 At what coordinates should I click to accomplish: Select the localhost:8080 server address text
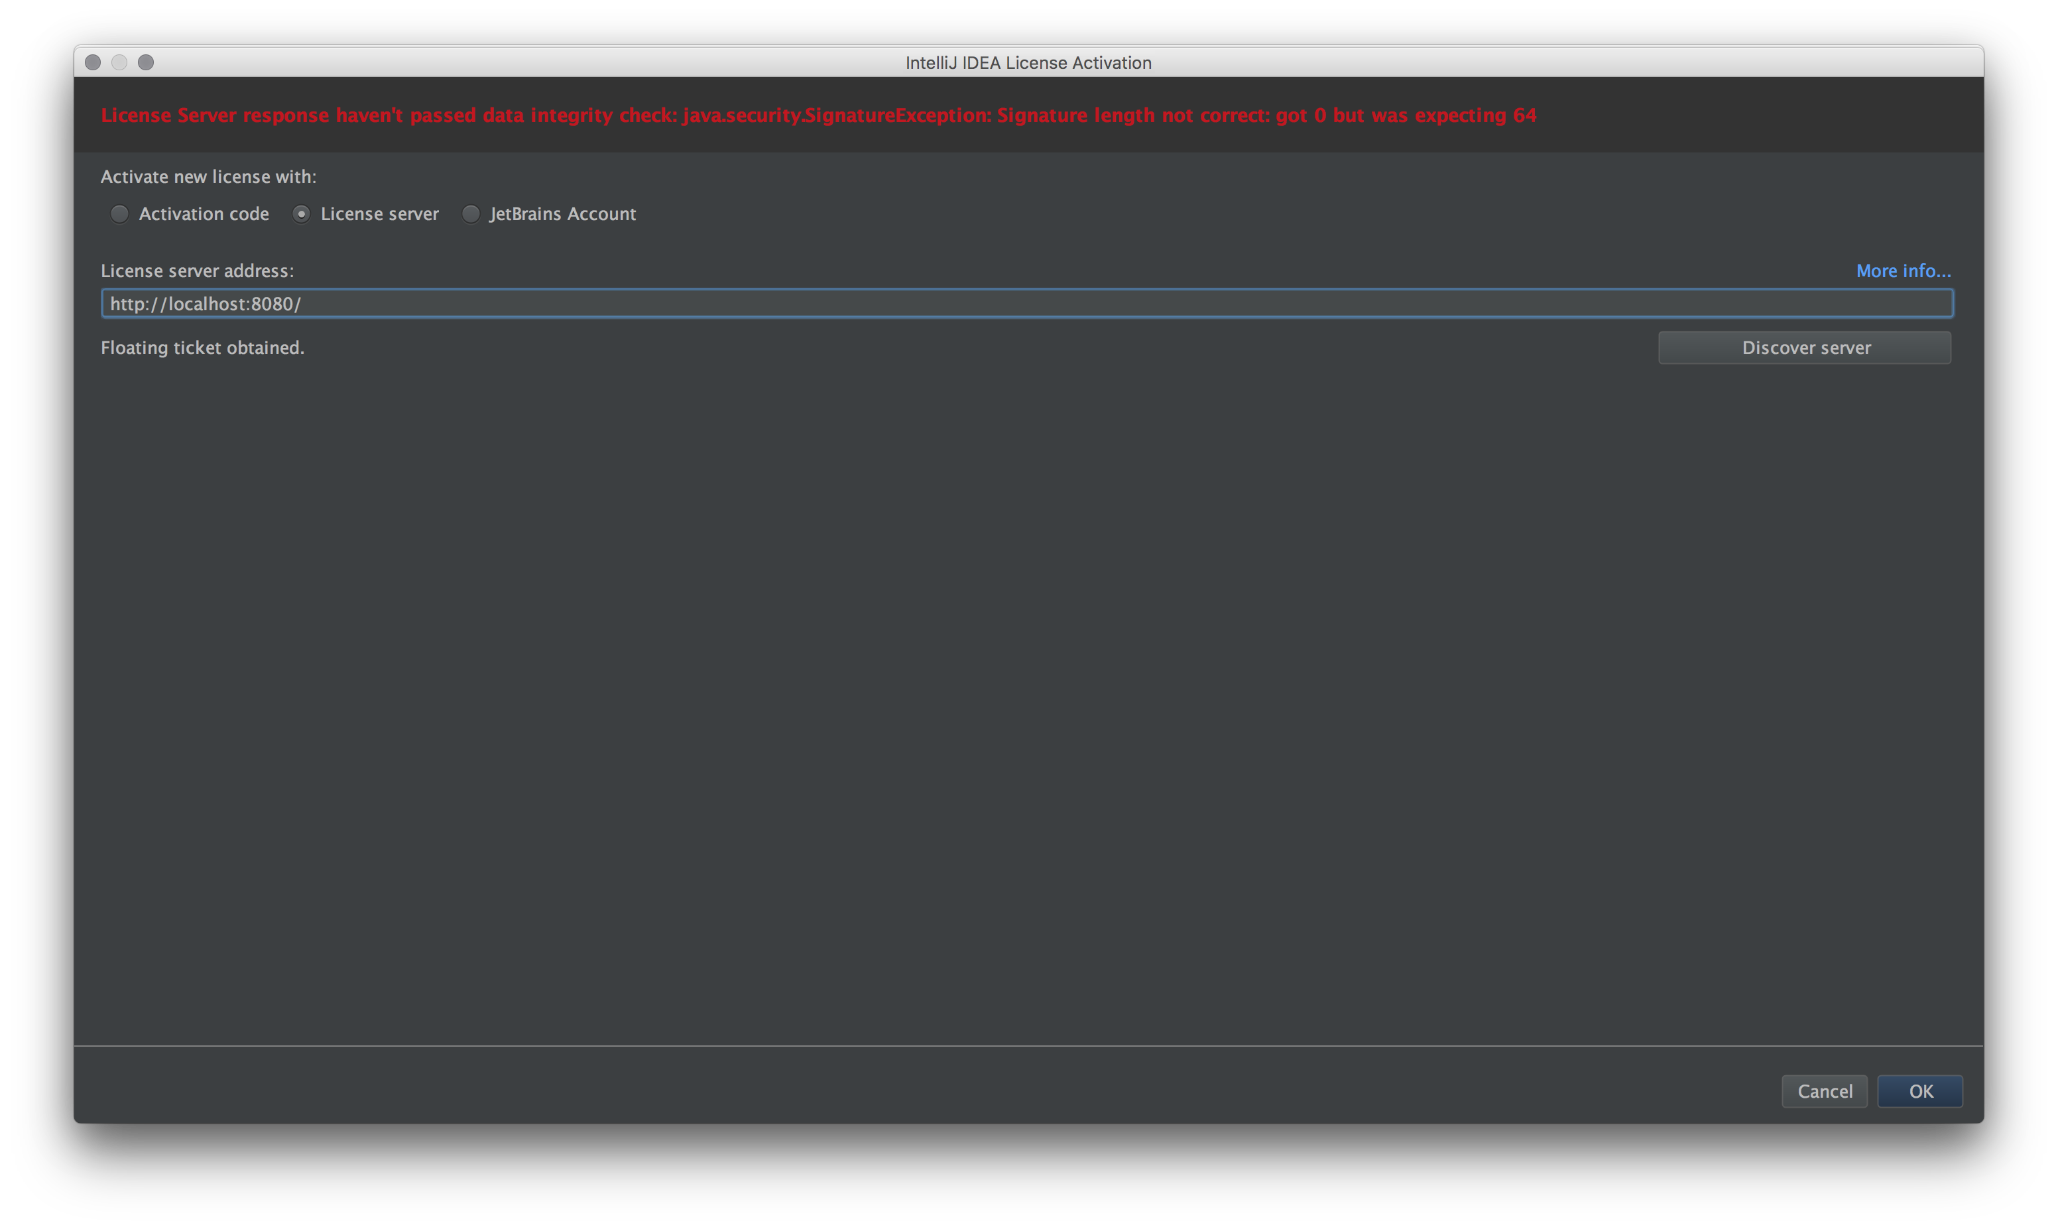(x=205, y=303)
